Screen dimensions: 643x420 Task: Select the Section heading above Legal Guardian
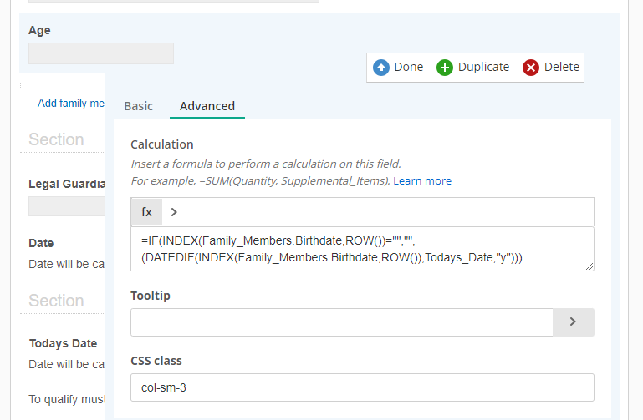56,139
